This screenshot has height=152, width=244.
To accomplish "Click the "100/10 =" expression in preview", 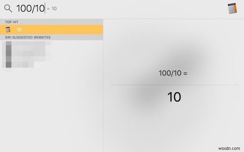I will [x=173, y=73].
